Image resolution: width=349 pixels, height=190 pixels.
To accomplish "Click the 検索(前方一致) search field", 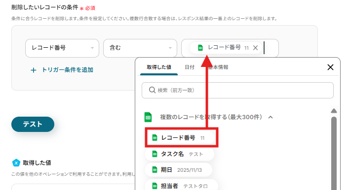I will pyautogui.click(x=237, y=91).
